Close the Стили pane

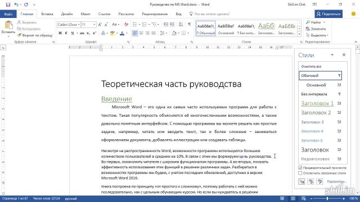click(x=344, y=55)
